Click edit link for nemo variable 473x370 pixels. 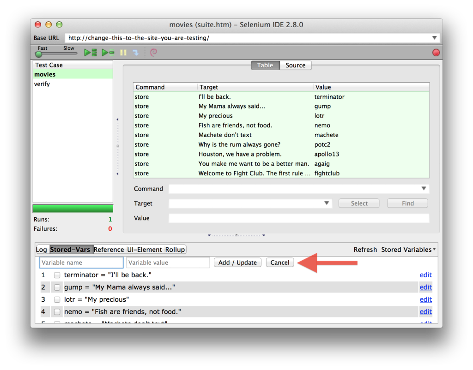click(425, 311)
